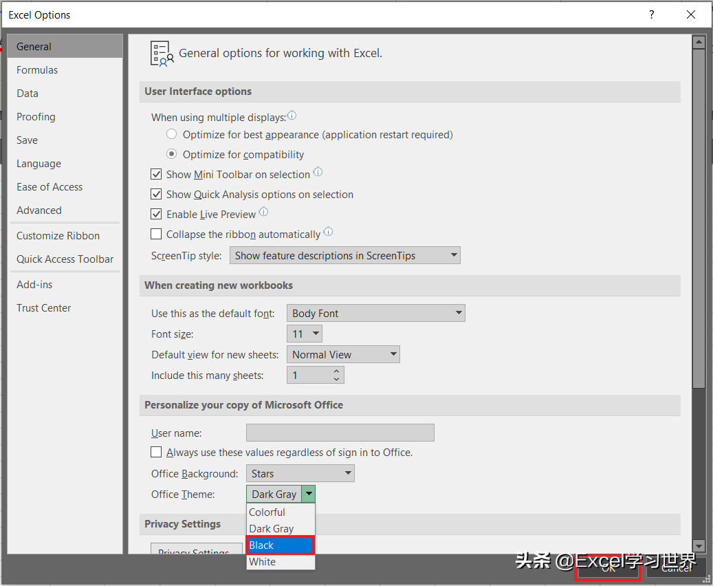The image size is (713, 586).
Task: Select Optimize for compatibility radio button
Action: click(x=171, y=154)
